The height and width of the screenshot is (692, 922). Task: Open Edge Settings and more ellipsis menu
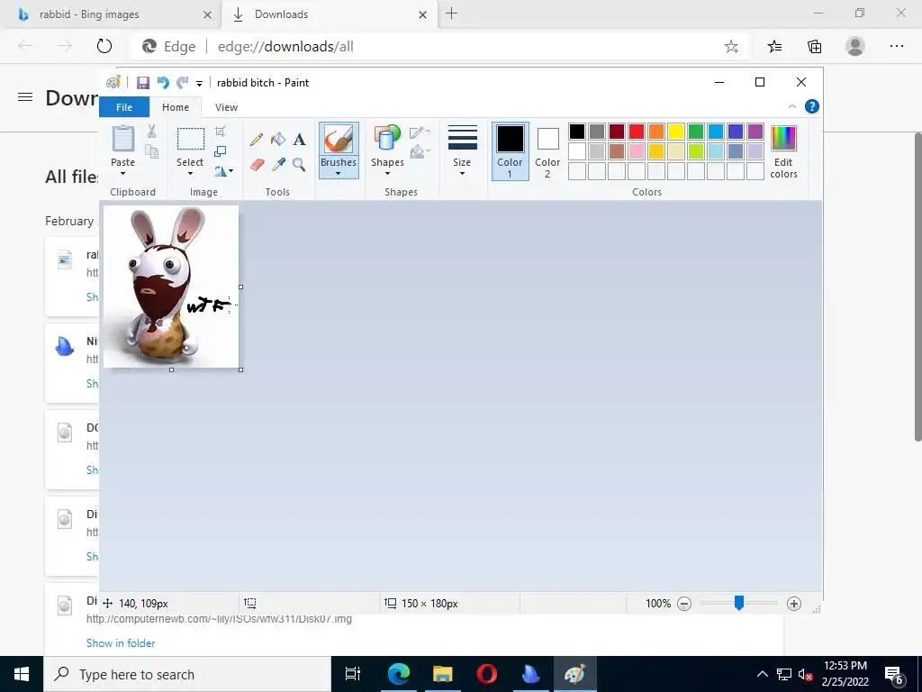pos(896,46)
